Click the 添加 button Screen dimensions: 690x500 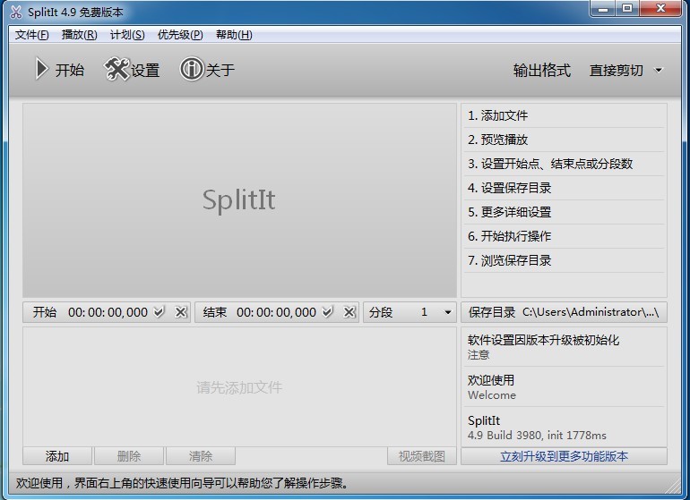[57, 456]
